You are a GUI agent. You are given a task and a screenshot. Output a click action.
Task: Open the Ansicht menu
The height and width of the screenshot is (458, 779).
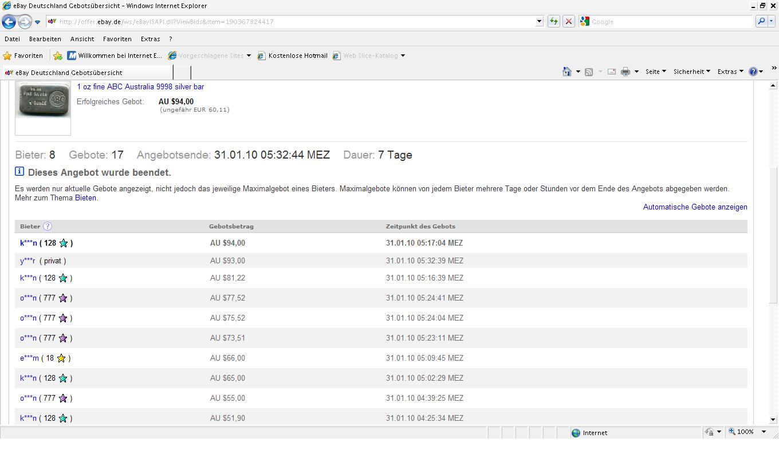(x=82, y=39)
